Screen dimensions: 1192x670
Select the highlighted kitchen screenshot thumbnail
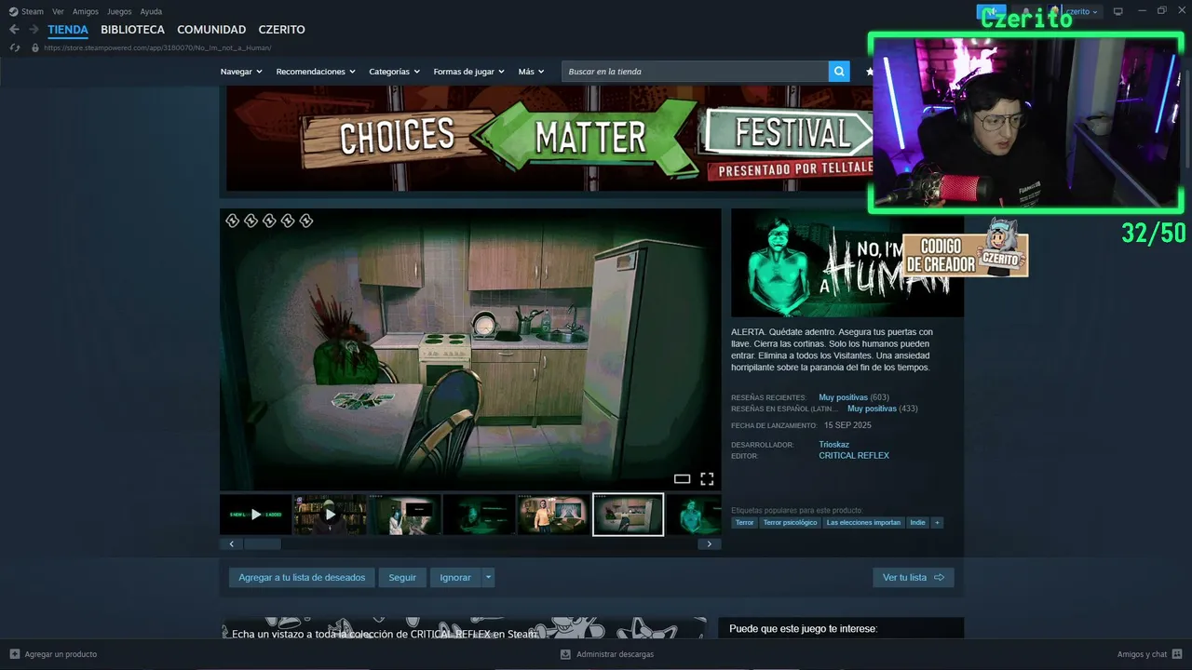tap(628, 515)
